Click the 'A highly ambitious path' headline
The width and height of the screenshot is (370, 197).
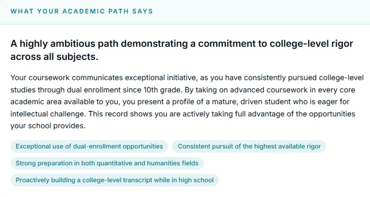point(65,44)
